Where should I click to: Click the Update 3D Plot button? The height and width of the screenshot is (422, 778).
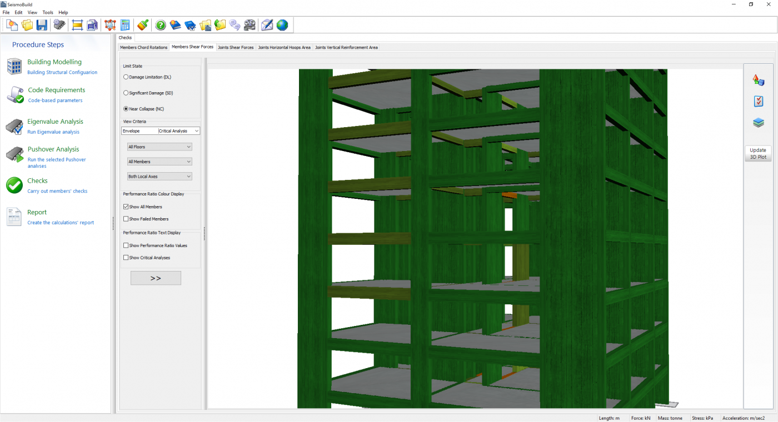pos(758,153)
